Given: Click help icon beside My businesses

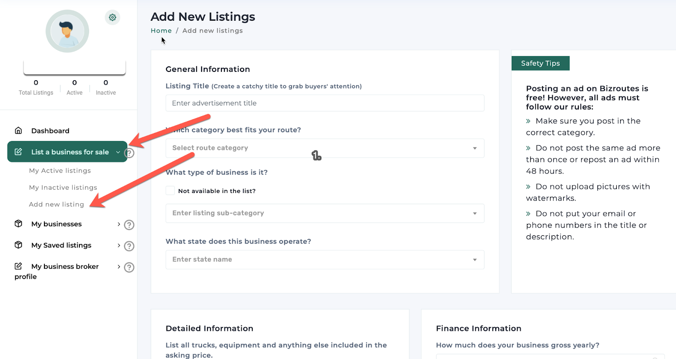Looking at the screenshot, I should 129,225.
